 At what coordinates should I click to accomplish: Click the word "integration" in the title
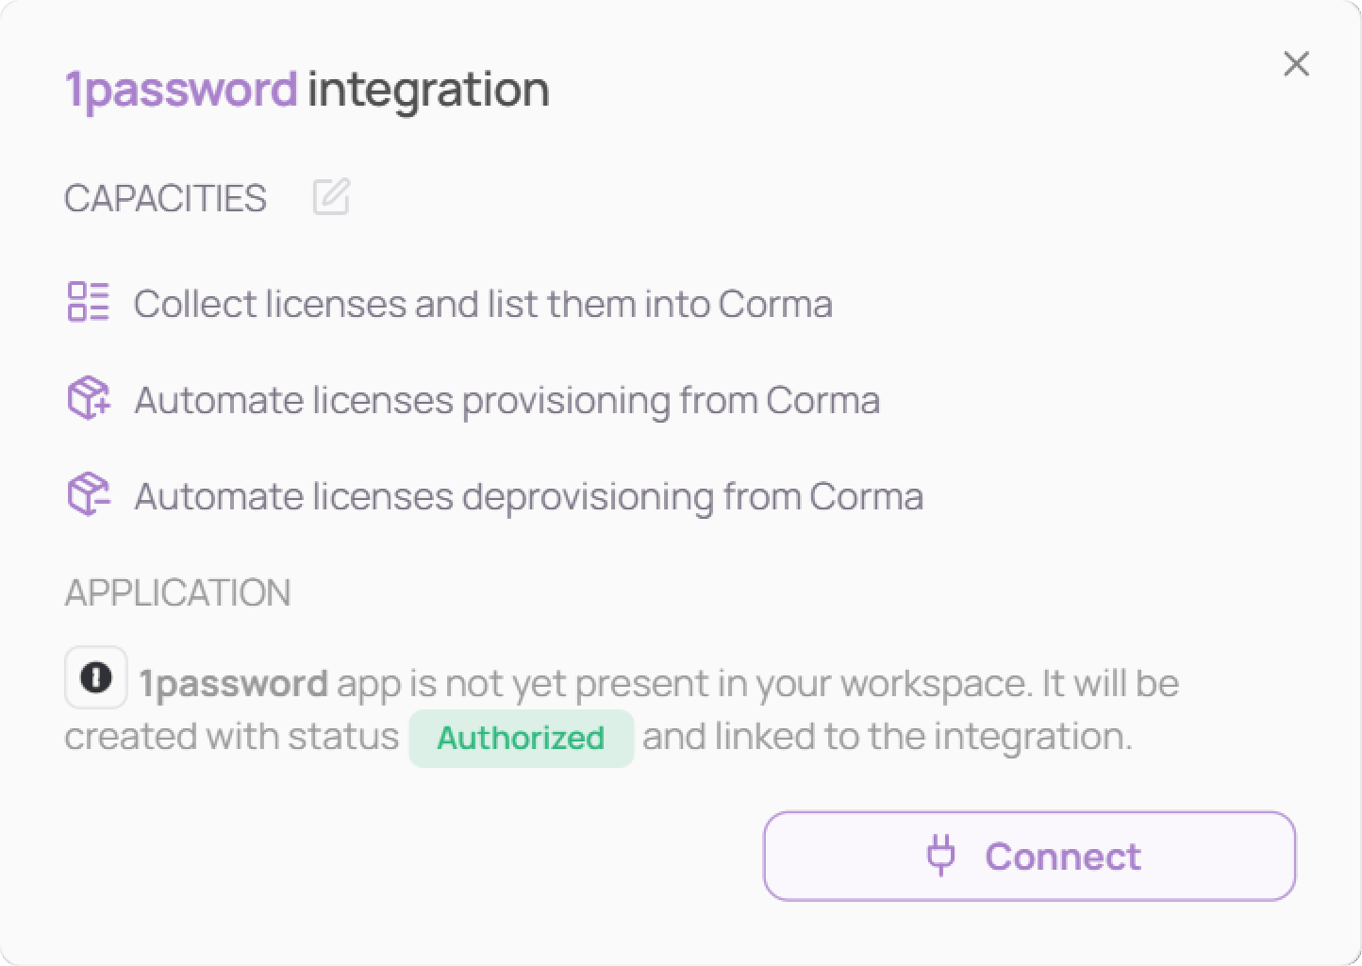click(428, 90)
